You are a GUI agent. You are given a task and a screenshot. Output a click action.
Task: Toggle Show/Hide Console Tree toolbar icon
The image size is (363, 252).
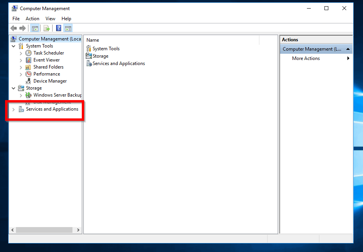click(35, 28)
